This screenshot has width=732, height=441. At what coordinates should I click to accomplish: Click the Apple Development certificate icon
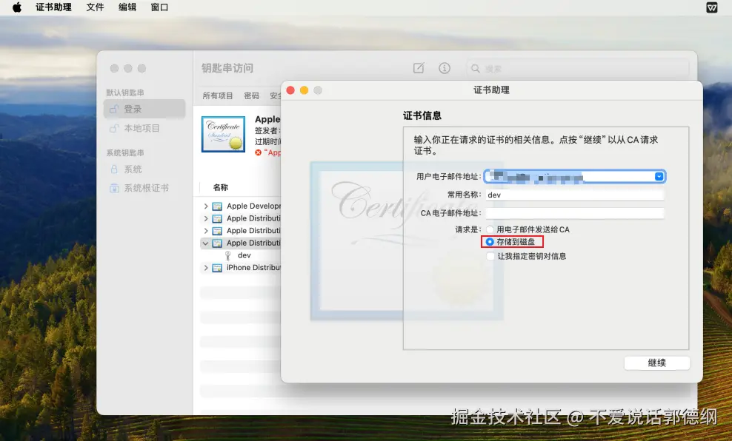coord(217,206)
